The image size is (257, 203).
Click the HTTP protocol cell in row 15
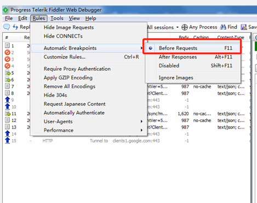click(48, 141)
